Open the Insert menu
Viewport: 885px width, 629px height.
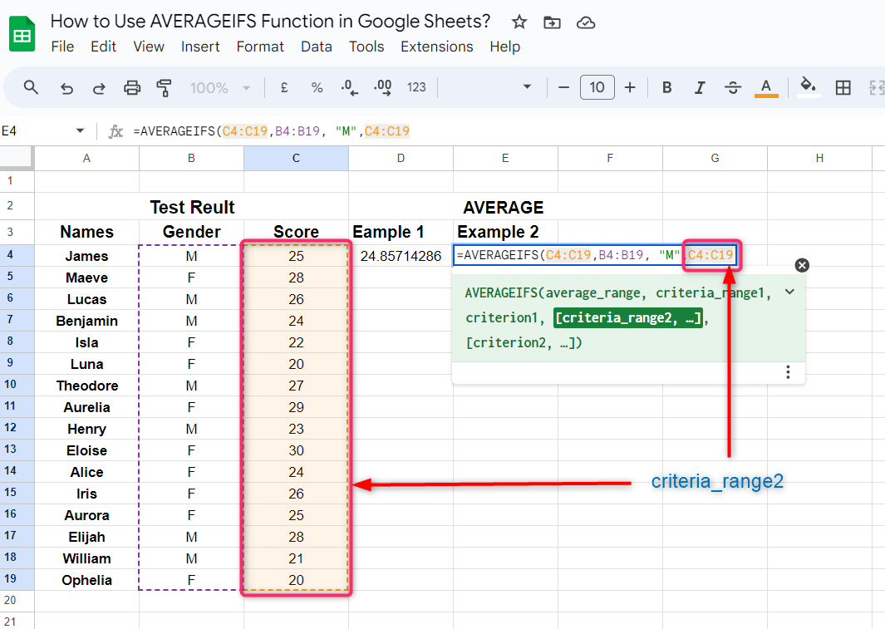coord(200,47)
